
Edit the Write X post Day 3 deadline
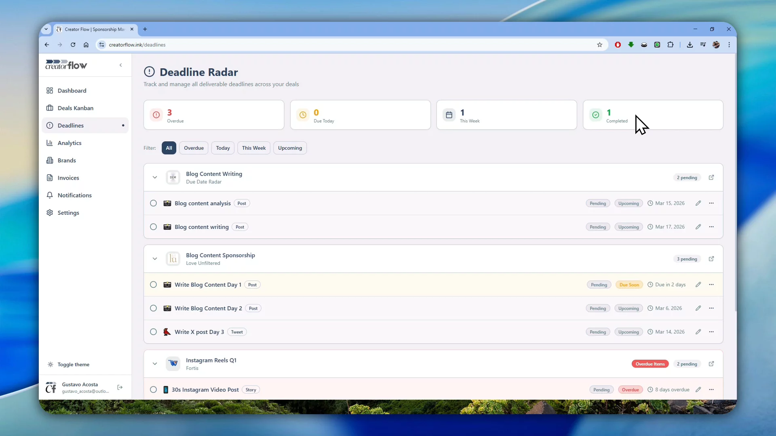click(x=698, y=332)
